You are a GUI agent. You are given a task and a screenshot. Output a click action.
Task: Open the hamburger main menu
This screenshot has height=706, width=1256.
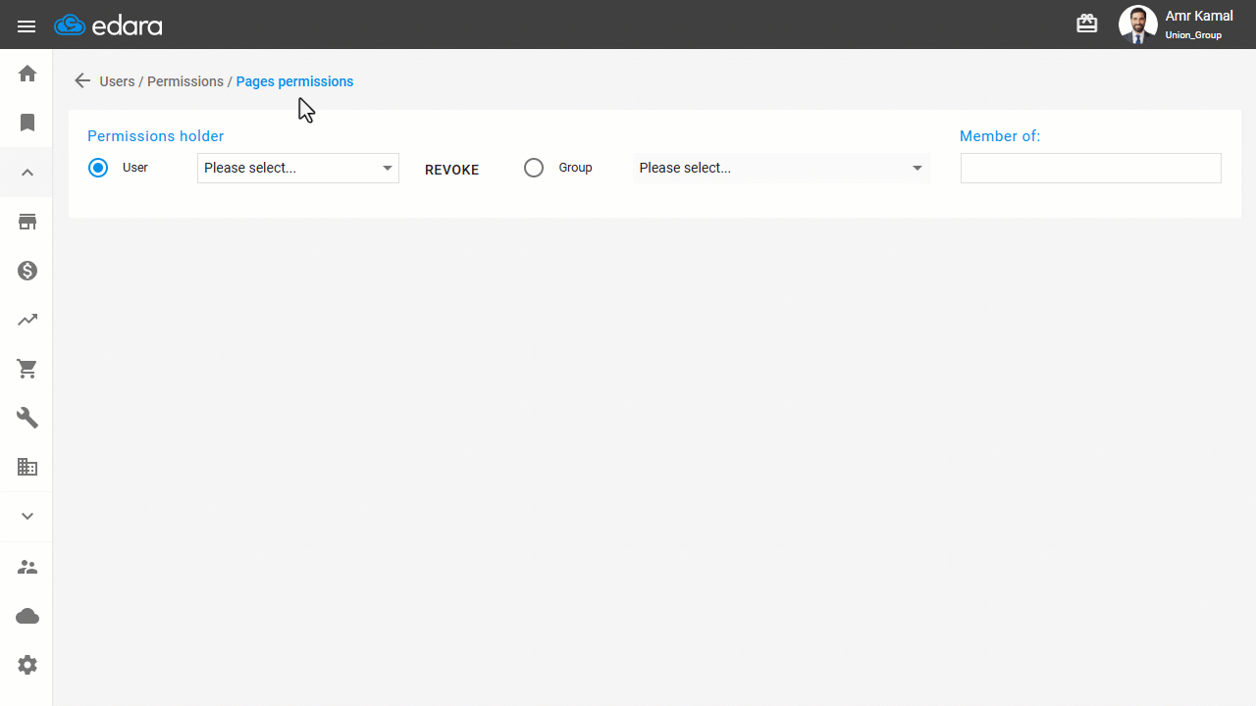26,26
